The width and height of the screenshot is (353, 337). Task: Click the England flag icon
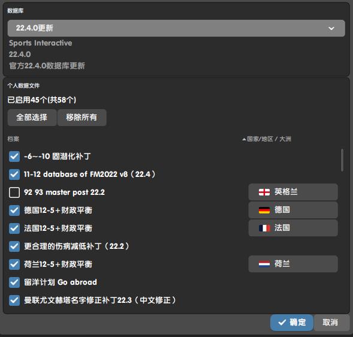pos(264,192)
